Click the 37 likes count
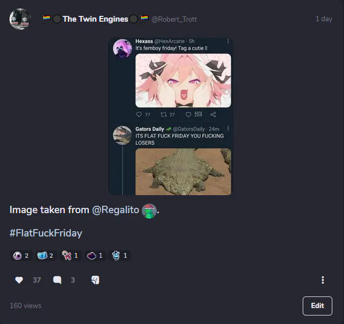The width and height of the screenshot is (344, 324). click(x=37, y=280)
